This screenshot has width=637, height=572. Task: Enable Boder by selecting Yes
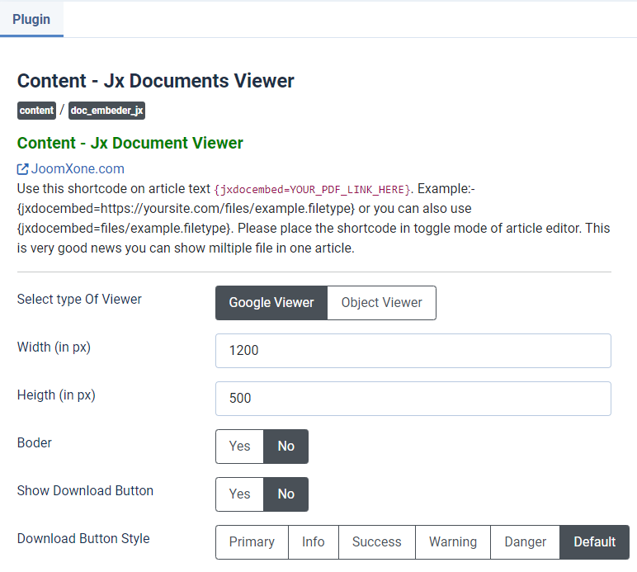pyautogui.click(x=239, y=447)
